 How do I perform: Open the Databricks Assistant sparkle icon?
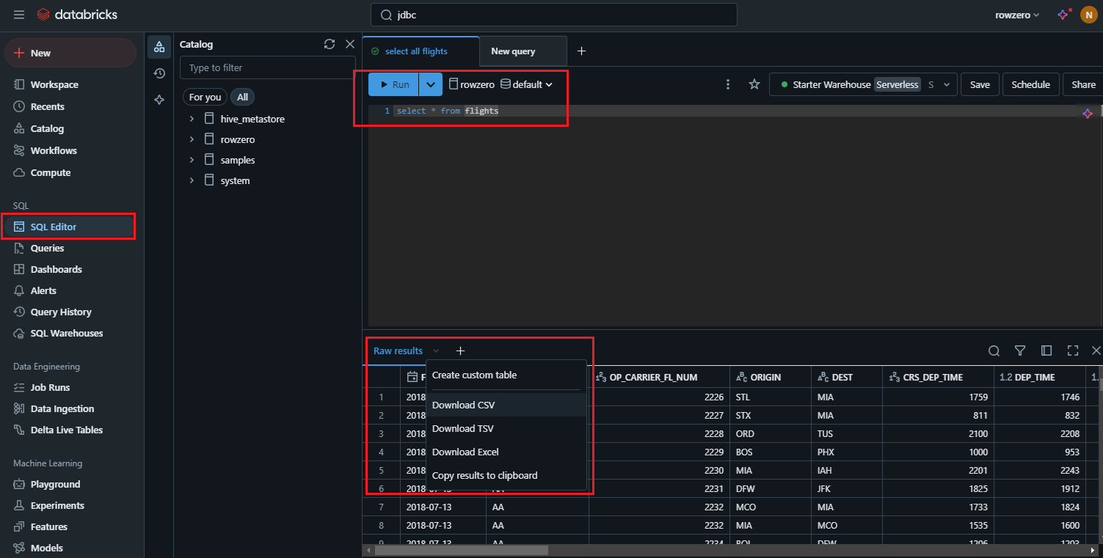point(1063,14)
